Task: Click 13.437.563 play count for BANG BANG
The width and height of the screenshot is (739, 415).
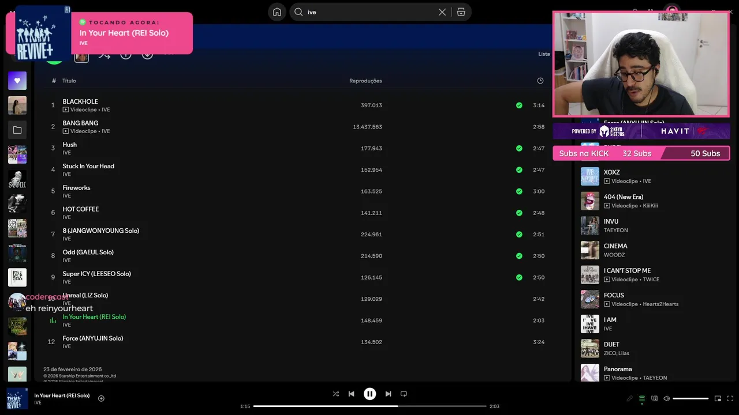Action: pos(367,127)
